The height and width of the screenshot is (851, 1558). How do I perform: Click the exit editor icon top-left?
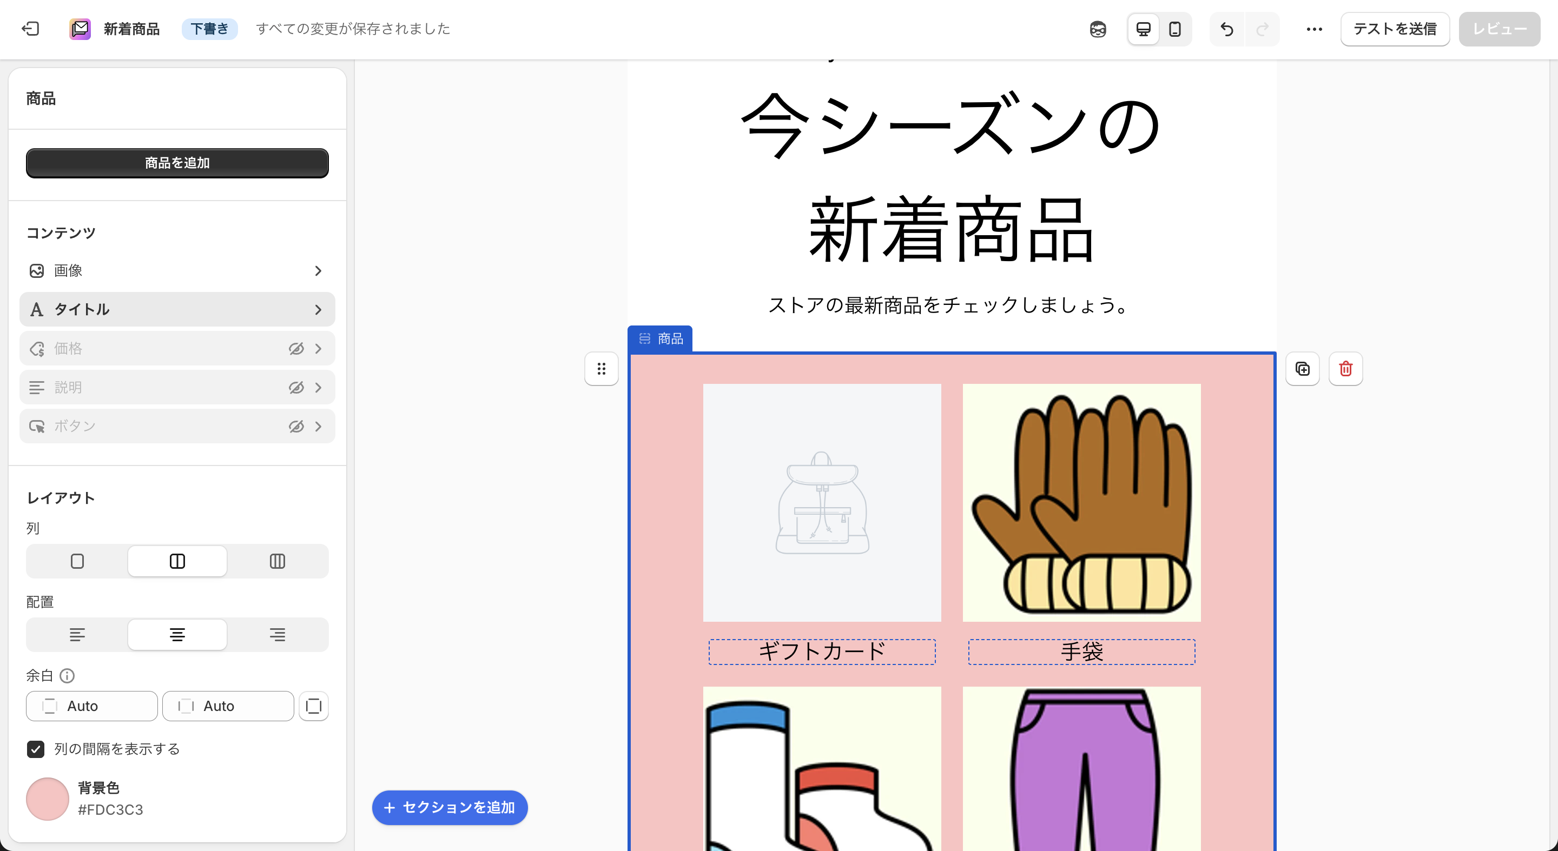(30, 29)
